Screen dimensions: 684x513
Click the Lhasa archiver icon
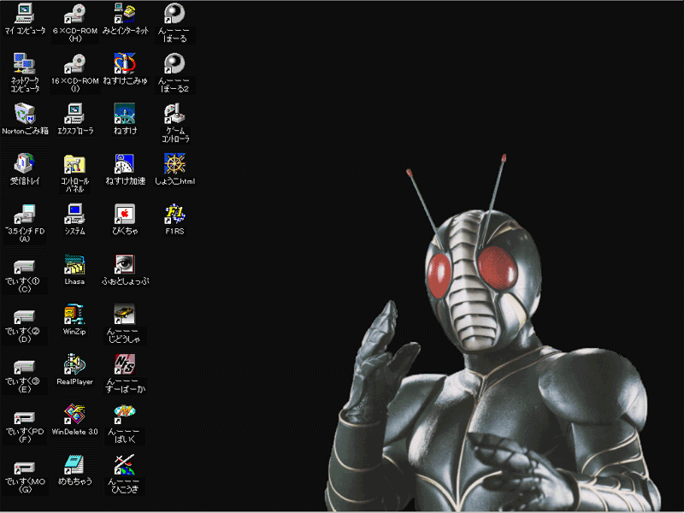click(x=75, y=264)
